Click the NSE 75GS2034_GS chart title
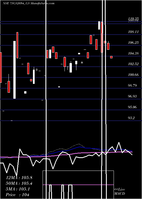 pyautogui.click(x=28, y=3)
